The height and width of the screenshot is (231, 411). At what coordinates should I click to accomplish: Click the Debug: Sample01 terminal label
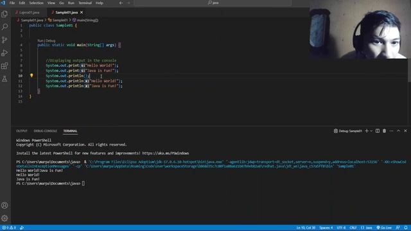[348, 131]
